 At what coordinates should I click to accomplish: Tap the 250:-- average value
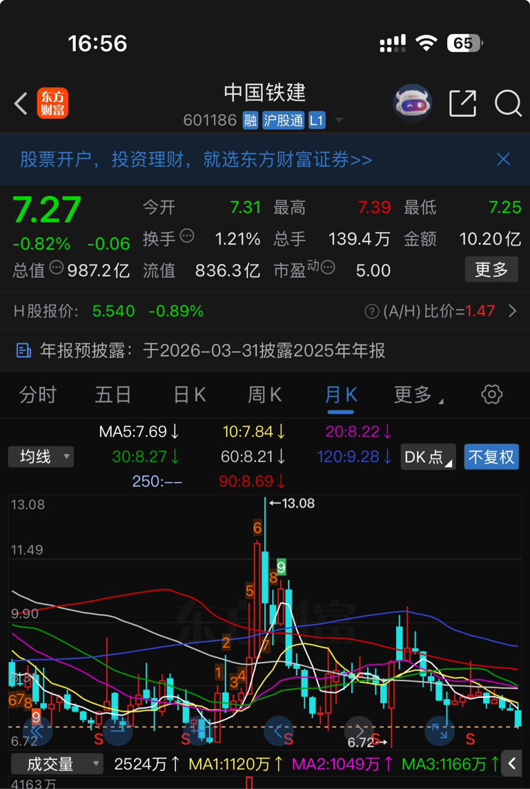157,482
